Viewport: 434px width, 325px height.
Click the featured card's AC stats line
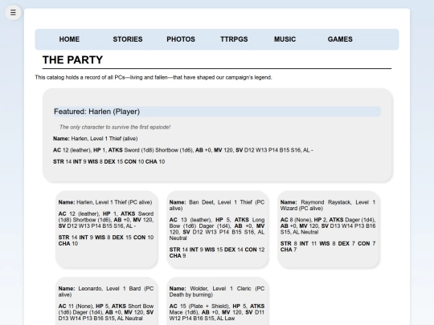[183, 150]
